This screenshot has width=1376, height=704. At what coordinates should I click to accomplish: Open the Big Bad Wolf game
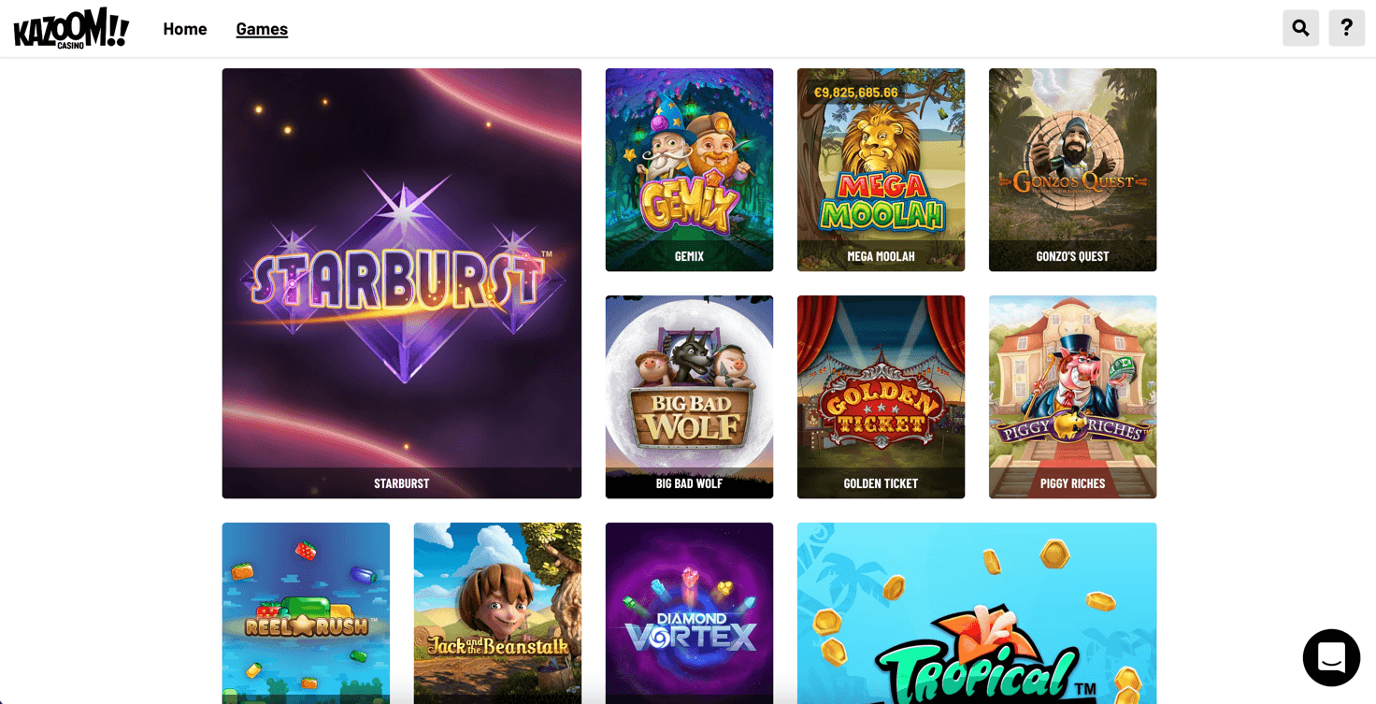(689, 396)
